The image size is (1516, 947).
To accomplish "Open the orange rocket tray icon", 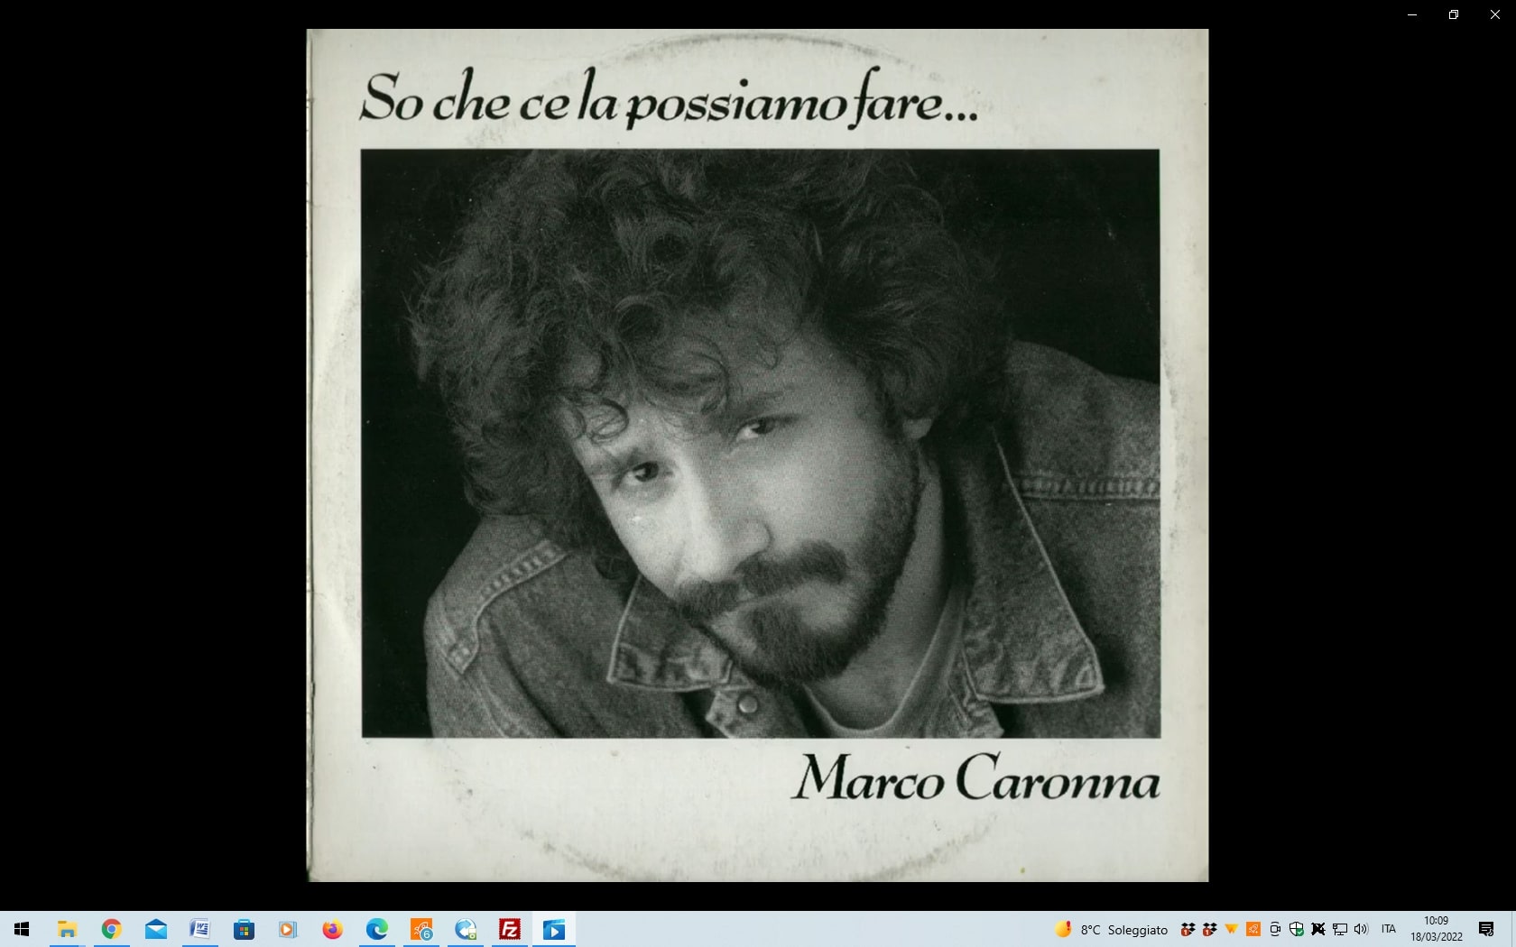I will pyautogui.click(x=1253, y=929).
